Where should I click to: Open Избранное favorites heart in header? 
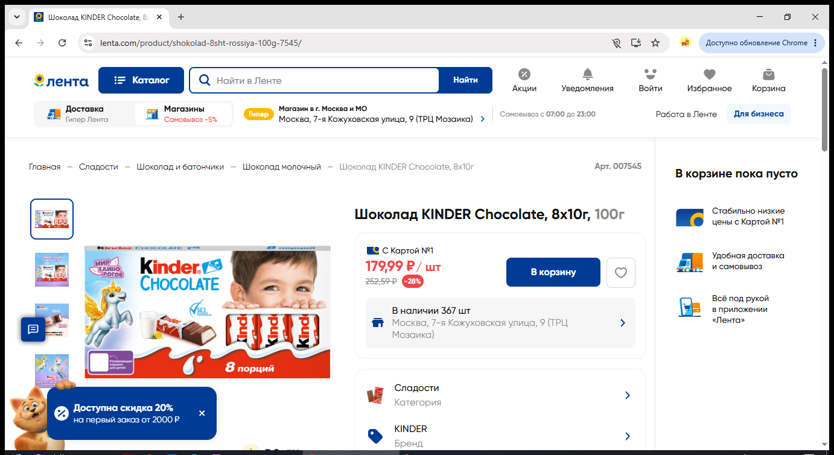tap(709, 80)
